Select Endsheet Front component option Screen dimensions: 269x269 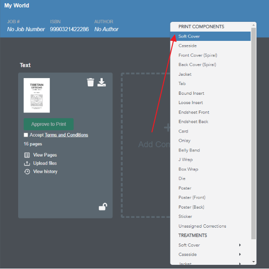[x=210, y=112]
